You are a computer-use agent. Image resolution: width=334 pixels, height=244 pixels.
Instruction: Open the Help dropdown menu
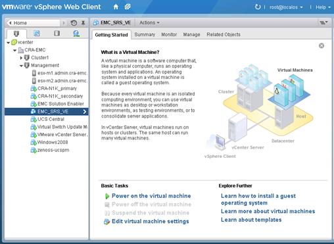point(323,7)
